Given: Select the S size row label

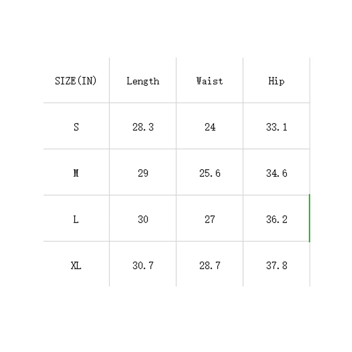Looking at the screenshot, I should 76,127.
